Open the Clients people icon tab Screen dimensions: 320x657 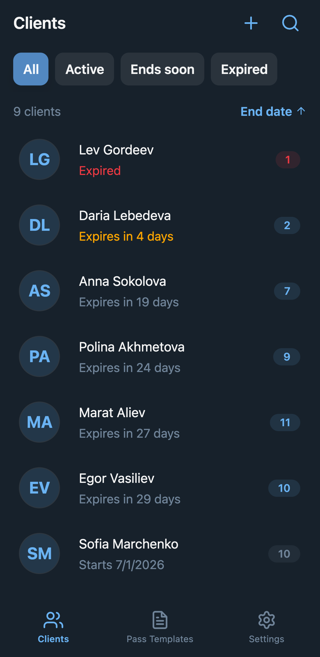[53, 620]
